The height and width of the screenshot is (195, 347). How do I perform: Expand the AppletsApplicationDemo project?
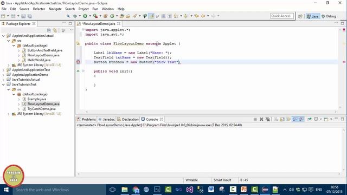coord(3,75)
